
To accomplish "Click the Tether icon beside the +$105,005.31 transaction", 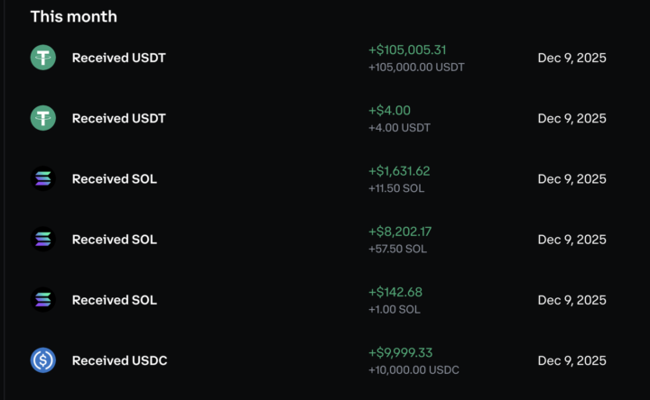I will point(42,58).
